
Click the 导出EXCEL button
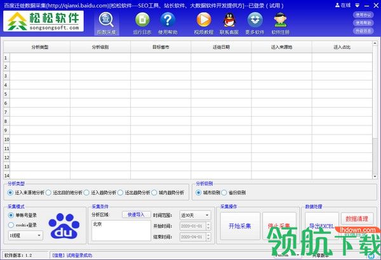(322, 226)
